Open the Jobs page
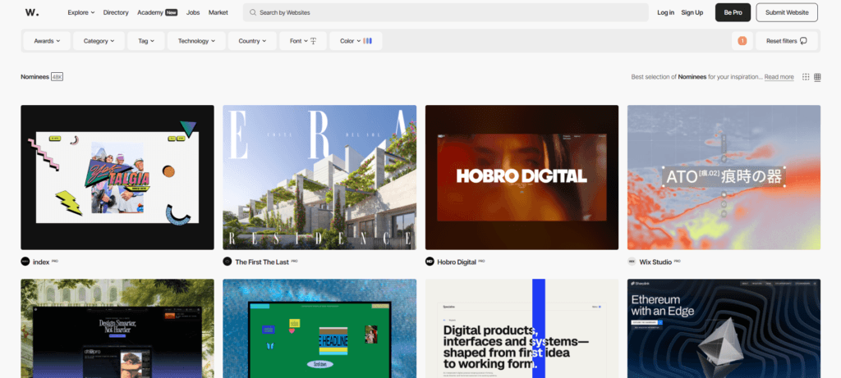Screen dimensions: 841x378 pos(193,12)
